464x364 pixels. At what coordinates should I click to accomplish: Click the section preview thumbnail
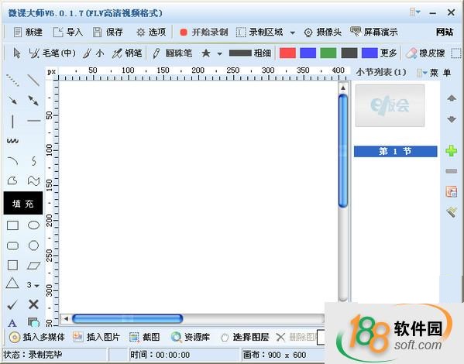coord(390,105)
